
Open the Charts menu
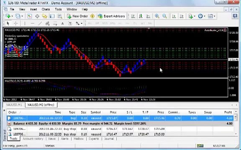click(46, 9)
